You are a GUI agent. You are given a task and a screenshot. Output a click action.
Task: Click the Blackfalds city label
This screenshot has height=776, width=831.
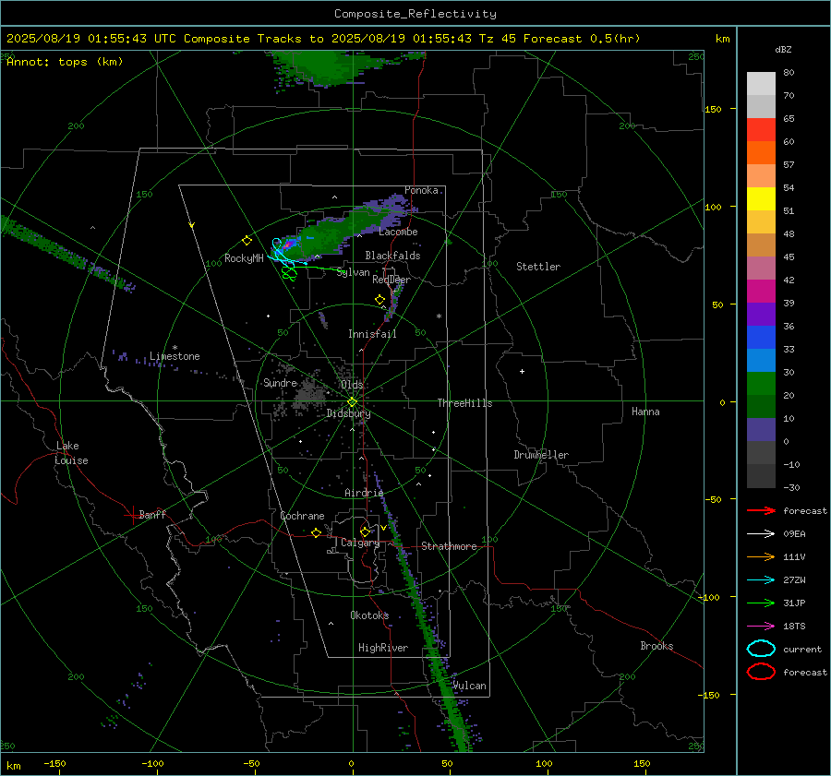[x=392, y=256]
